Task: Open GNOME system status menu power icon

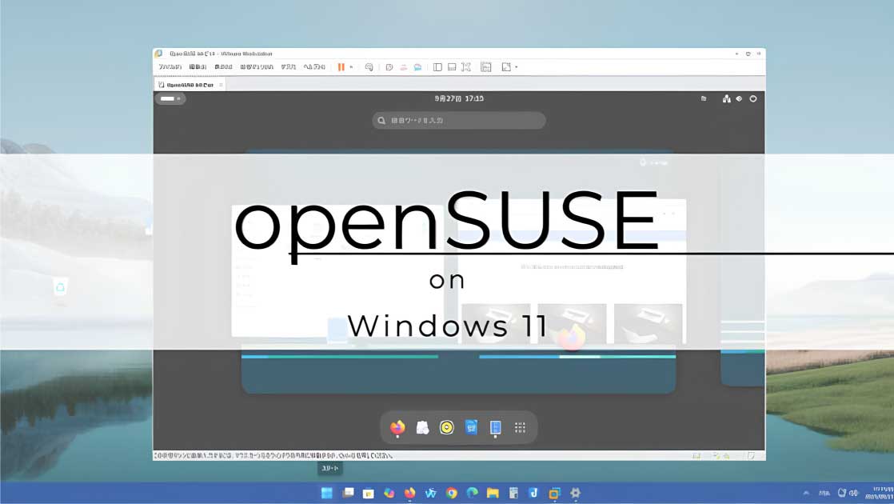Action: tap(752, 98)
